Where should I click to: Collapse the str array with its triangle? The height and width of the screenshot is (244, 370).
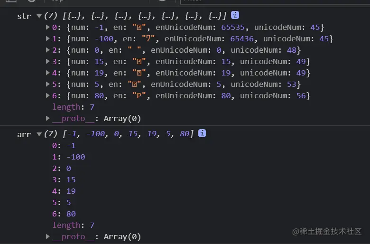39,16
